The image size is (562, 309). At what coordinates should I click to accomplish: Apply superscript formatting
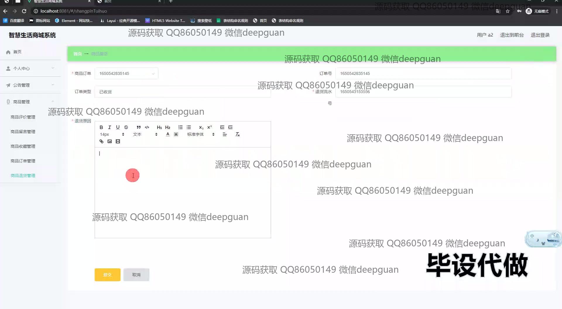point(209,127)
